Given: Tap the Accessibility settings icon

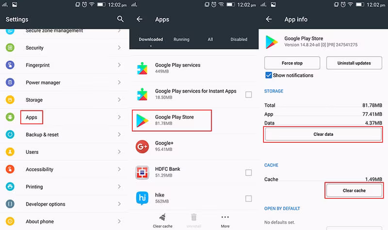Looking at the screenshot, I should point(10,169).
